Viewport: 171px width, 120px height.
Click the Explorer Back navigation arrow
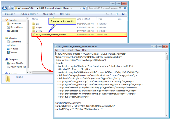point(5,8)
